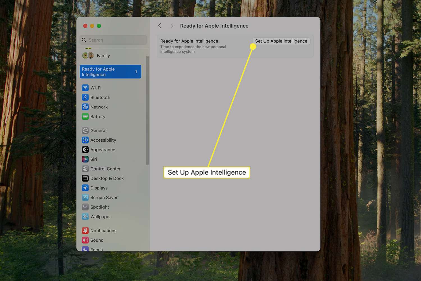Select the Siri icon in sidebar
Screen dimensions: 421x281
pyautogui.click(x=85, y=159)
